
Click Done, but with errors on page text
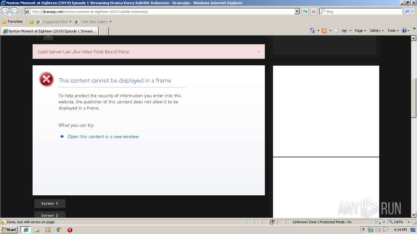pyautogui.click(x=31, y=222)
